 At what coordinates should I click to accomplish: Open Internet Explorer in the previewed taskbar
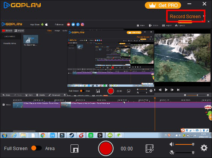pyautogui.click(x=14, y=135)
